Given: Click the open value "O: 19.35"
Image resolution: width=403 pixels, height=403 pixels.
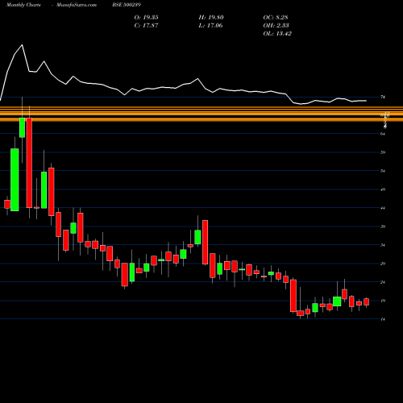Looking at the screenshot, I should coord(147,18).
